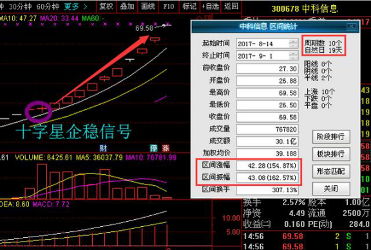371x250 pixels.
Task: Click into the 前收盘价 value field
Action: click(267, 69)
